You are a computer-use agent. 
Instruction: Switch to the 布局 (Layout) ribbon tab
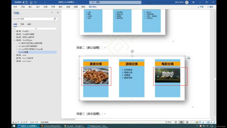(45, 7)
